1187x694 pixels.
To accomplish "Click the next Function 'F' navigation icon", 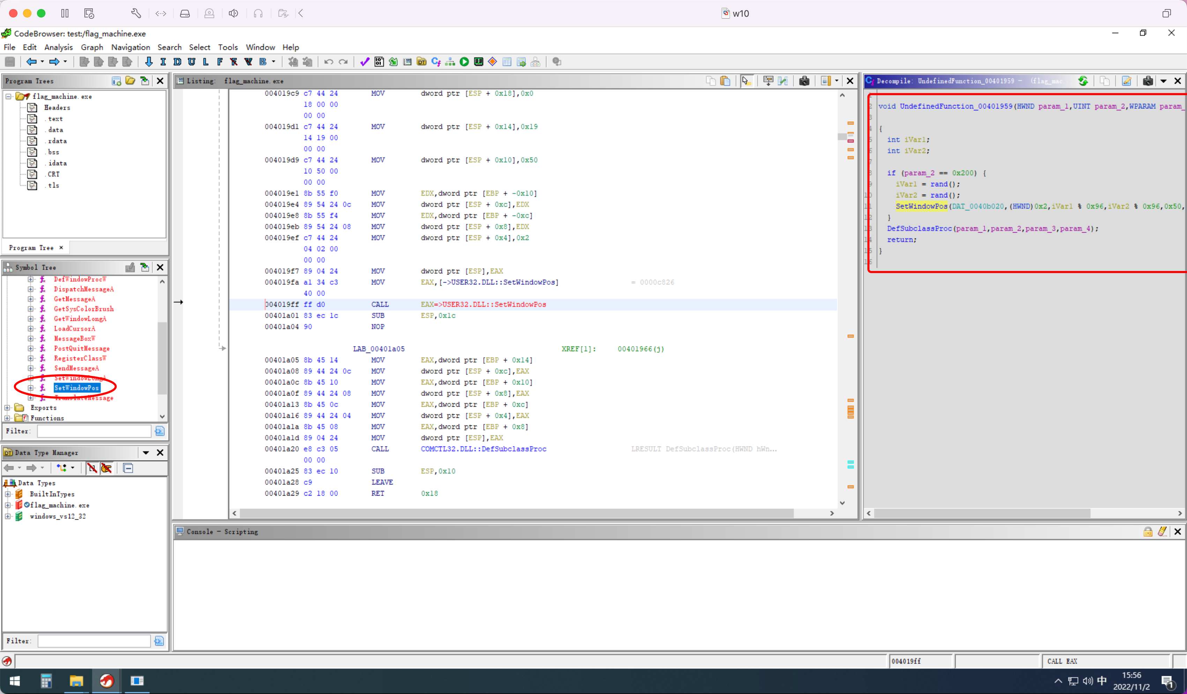I will 219,62.
